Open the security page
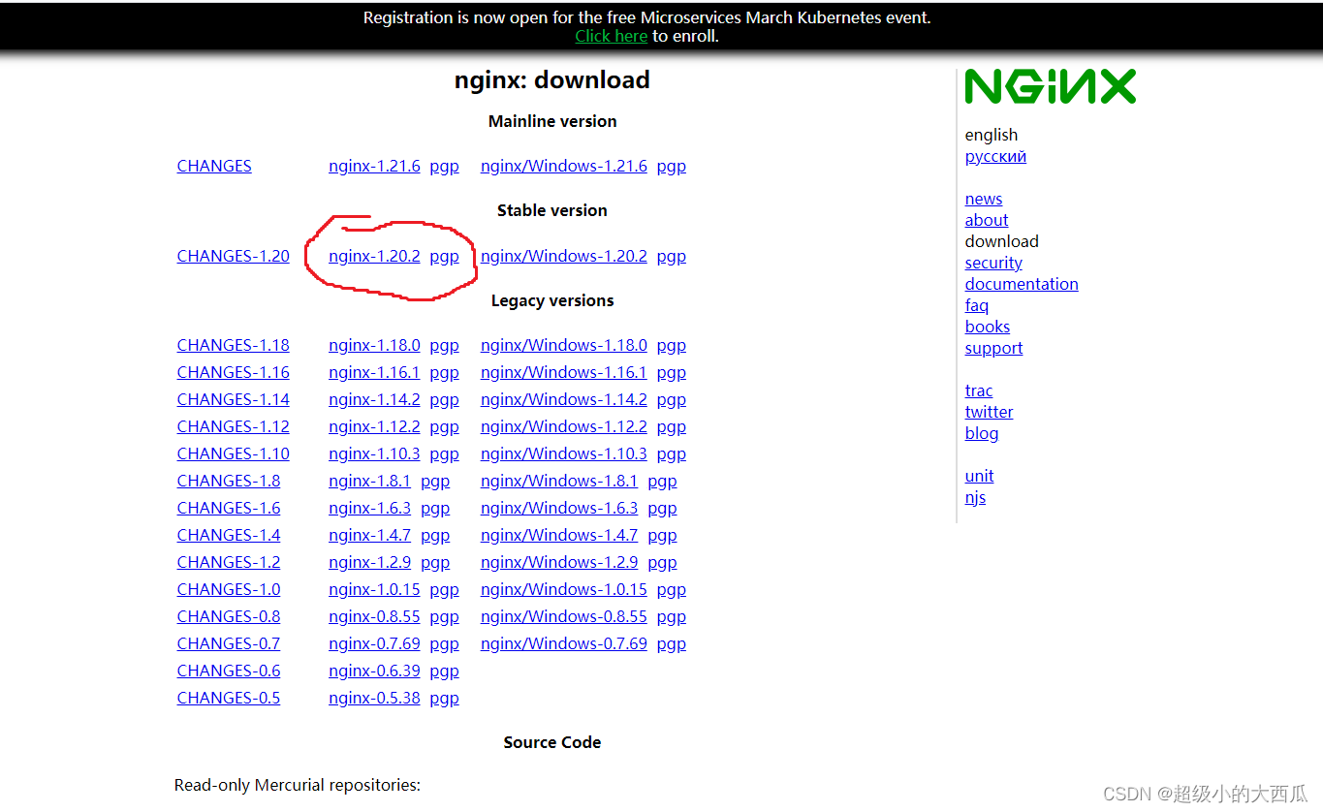Image resolution: width=1323 pixels, height=812 pixels. [x=993, y=263]
